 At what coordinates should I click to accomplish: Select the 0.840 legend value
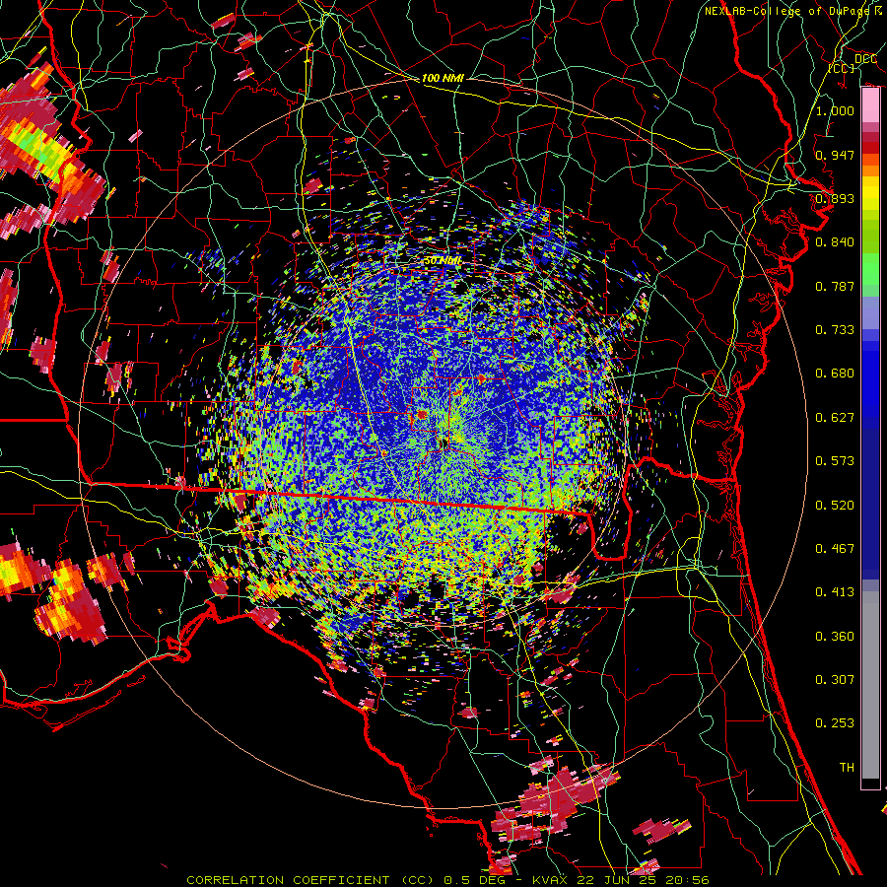[835, 242]
